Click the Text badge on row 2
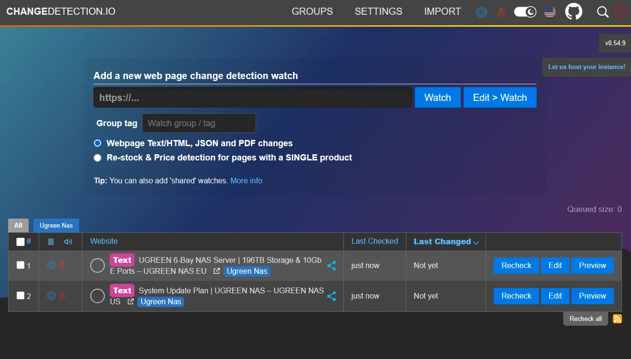631x359 pixels. pyautogui.click(x=122, y=290)
